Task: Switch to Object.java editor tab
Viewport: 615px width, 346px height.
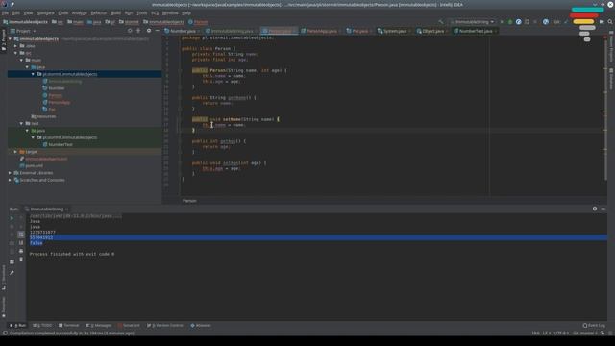Action: click(x=432, y=31)
